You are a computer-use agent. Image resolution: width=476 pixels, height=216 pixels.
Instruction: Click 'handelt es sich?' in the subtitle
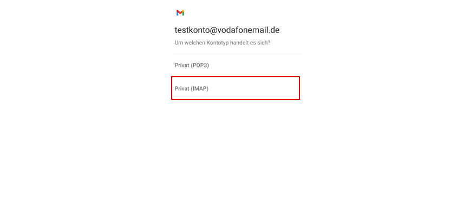pos(250,43)
